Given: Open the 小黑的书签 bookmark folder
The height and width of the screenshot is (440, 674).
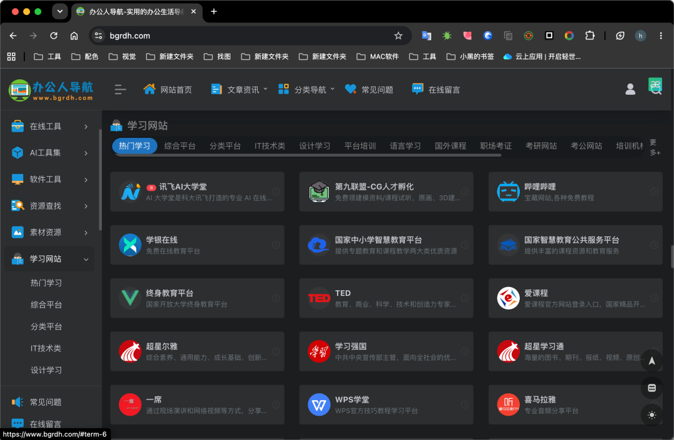Looking at the screenshot, I should coord(471,56).
